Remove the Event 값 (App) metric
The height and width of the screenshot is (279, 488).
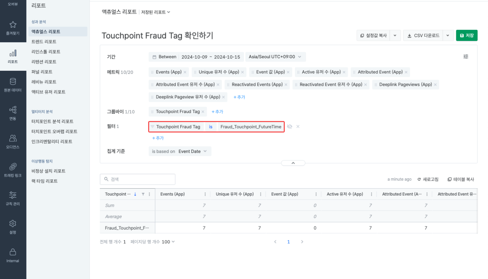point(288,72)
